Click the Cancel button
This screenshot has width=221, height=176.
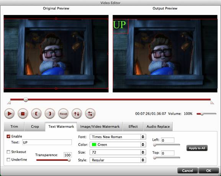tap(187, 171)
